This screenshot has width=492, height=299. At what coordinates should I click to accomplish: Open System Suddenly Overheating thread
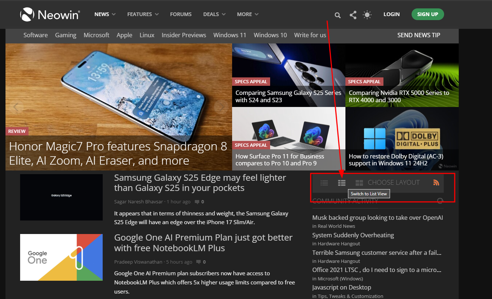(x=353, y=235)
